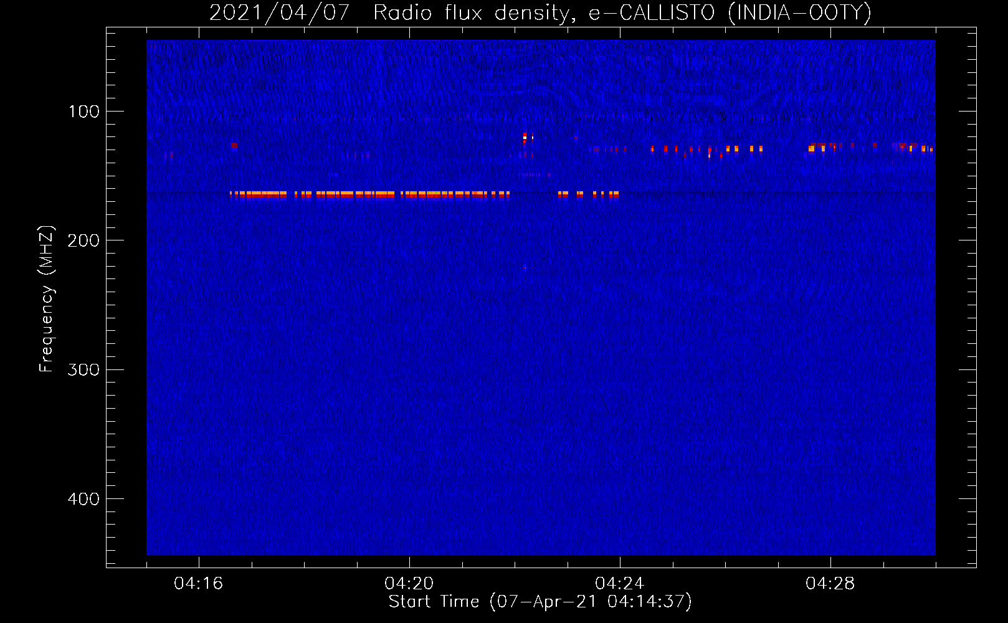
Task: Click the frequency tick label '100'
Action: tap(84, 112)
